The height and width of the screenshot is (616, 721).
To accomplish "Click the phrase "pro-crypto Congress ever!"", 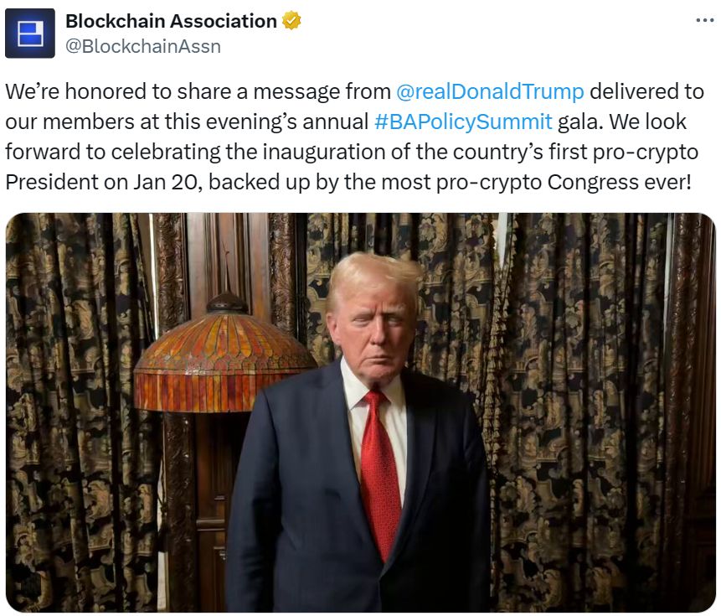I will tap(564, 182).
